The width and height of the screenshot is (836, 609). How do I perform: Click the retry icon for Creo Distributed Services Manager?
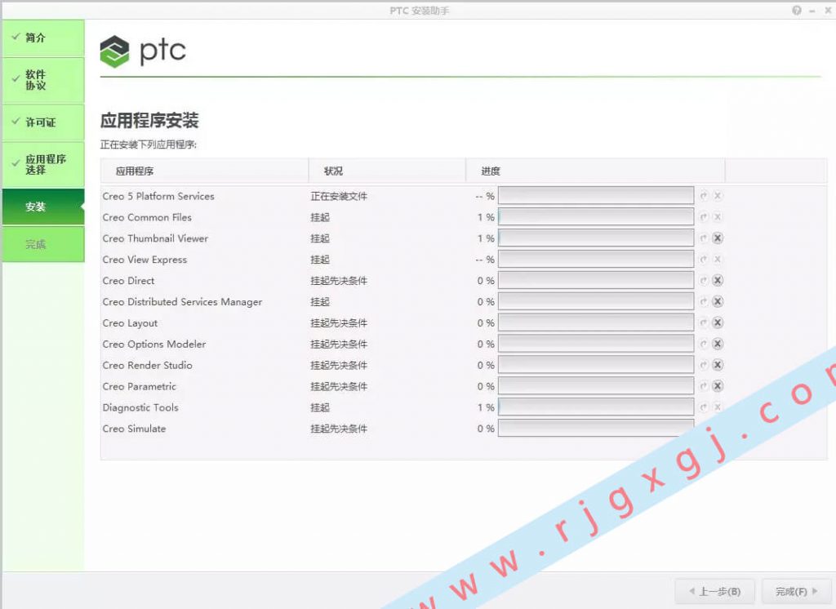point(704,302)
